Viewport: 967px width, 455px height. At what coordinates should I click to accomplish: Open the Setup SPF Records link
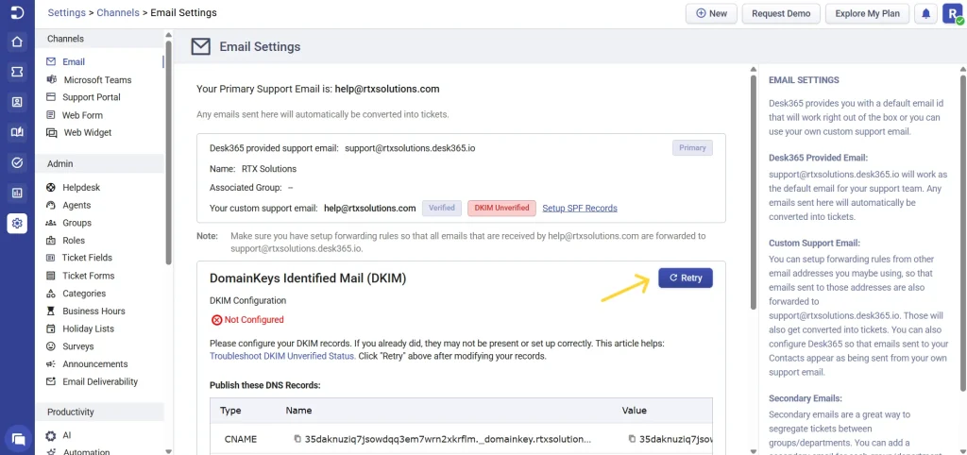click(x=580, y=209)
